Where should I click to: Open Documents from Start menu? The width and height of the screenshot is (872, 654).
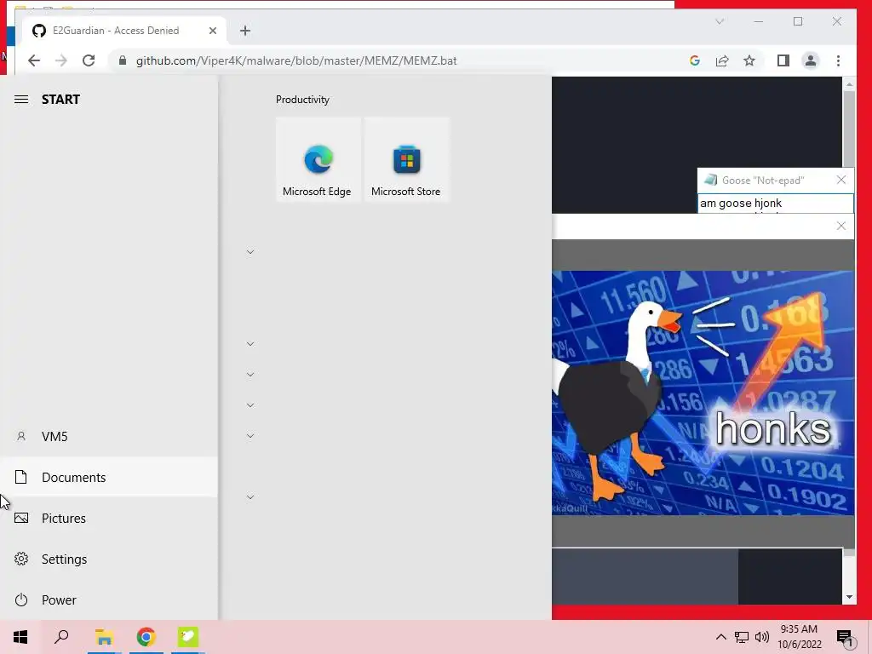[x=109, y=477]
